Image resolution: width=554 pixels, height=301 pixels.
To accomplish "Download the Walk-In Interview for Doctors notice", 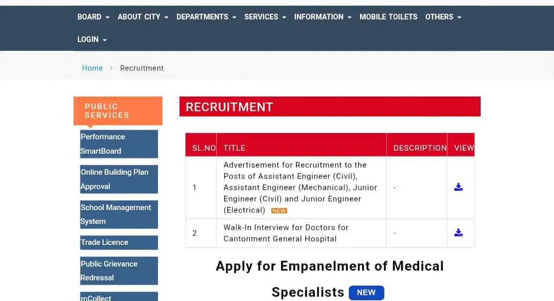I will 458,232.
